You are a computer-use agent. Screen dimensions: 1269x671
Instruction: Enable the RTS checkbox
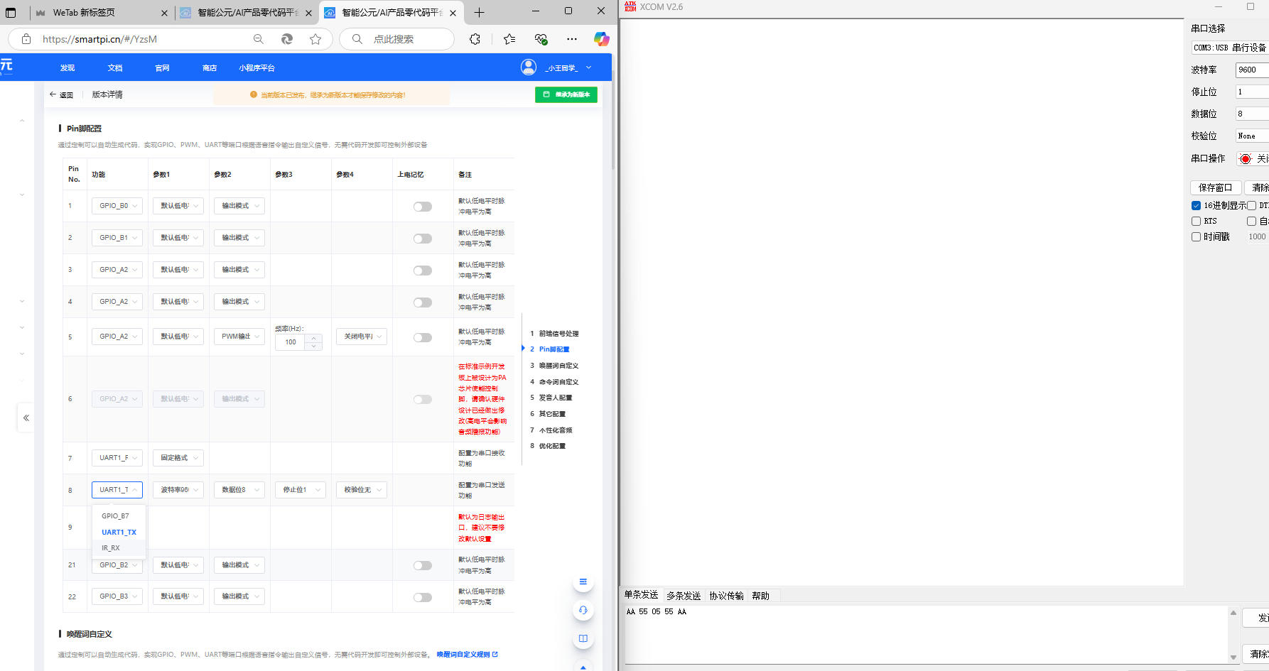1196,221
